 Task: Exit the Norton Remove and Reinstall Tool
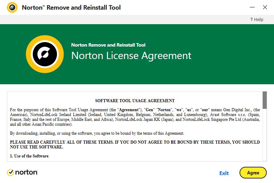[224, 173]
